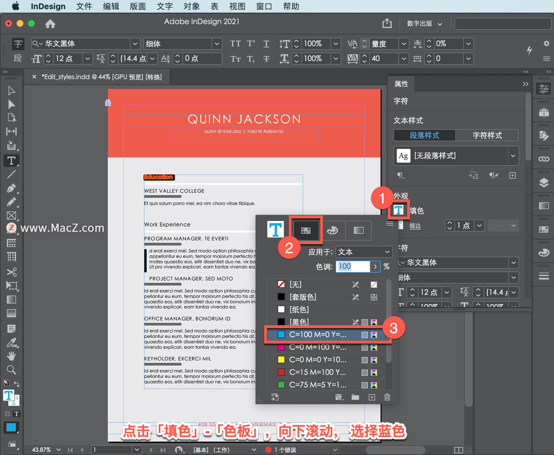This screenshot has width=554, height=455.
Task: Open the 文字 menu
Action: tap(164, 6)
